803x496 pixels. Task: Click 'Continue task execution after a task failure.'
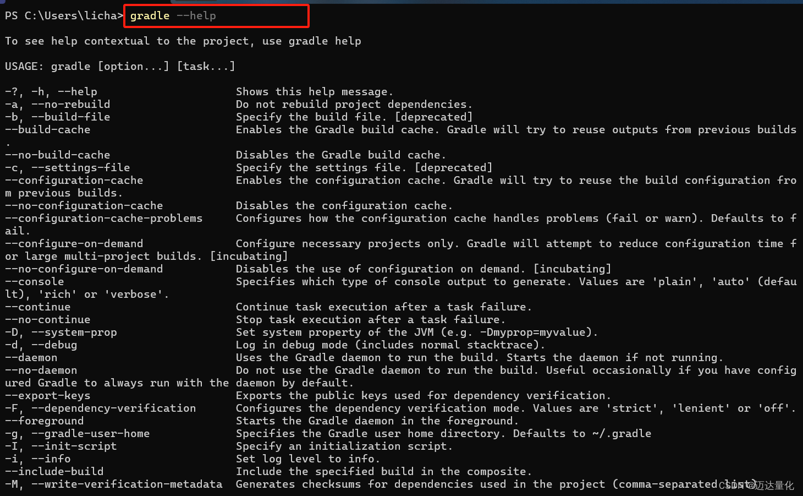tap(384, 307)
